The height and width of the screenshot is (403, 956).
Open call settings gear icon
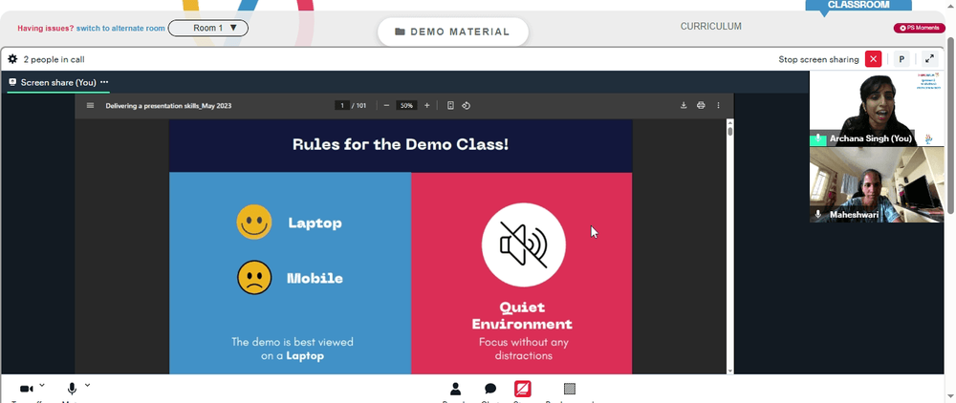[x=12, y=59]
